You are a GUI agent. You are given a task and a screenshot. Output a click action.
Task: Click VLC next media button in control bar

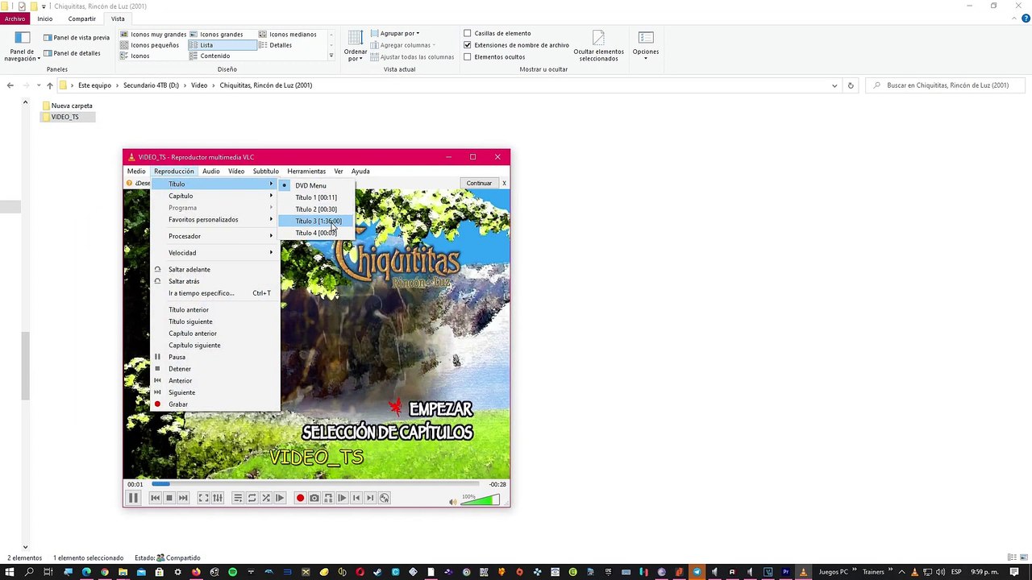point(183,498)
